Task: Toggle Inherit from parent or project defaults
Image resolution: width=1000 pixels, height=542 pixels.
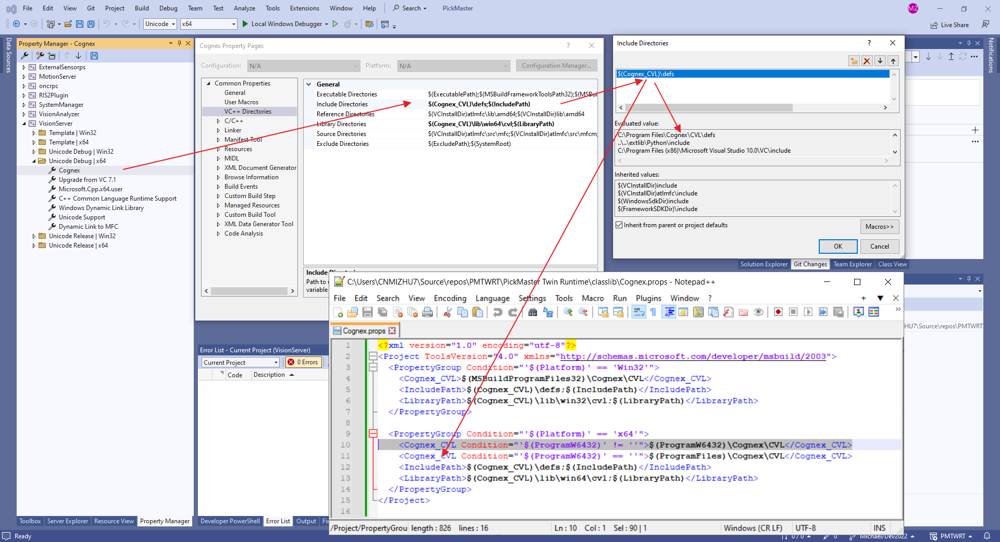Action: (619, 225)
